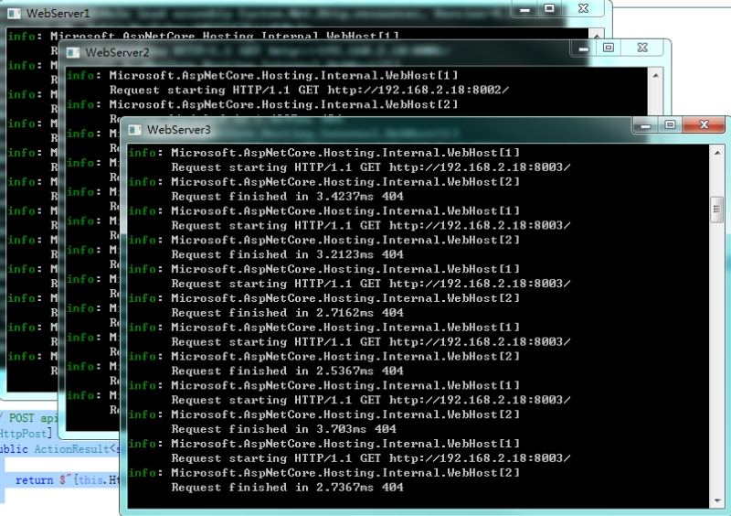Close the WebServer3 window
Screen dimensions: 731x516
click(704, 124)
